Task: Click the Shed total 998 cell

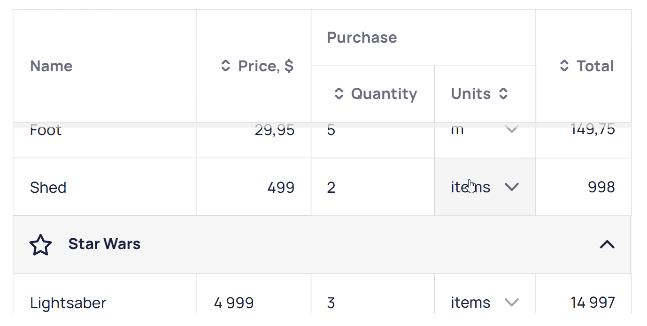Action: click(x=601, y=187)
